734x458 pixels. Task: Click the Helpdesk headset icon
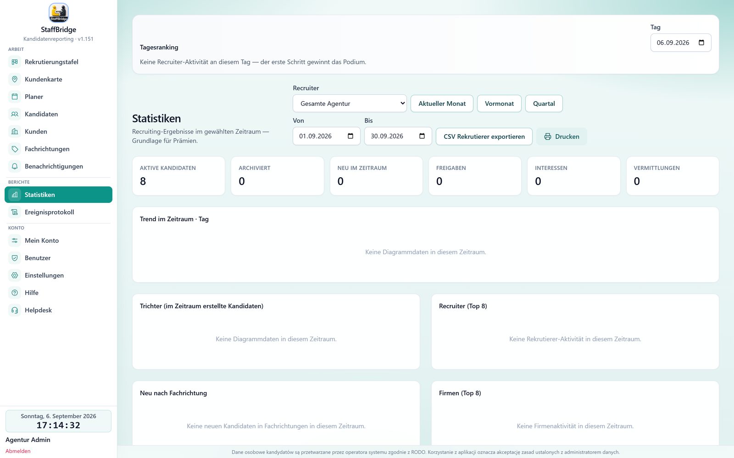tap(15, 310)
